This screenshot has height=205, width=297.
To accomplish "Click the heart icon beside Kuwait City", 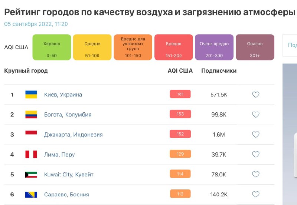I will 255,174.
